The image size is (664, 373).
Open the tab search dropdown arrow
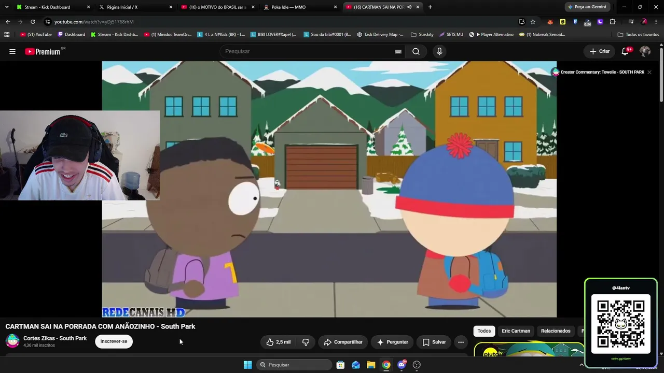[7, 7]
